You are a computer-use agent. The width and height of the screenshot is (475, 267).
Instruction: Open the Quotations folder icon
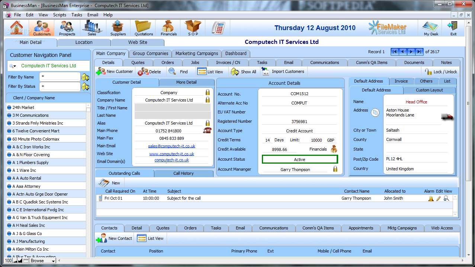[144, 28]
